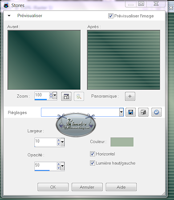
Task: Toggle Prévisualiser l'image checkbox
Action: pos(111,16)
